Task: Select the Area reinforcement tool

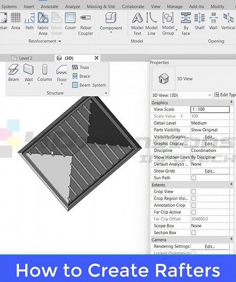Action: pyautogui.click(x=16, y=21)
